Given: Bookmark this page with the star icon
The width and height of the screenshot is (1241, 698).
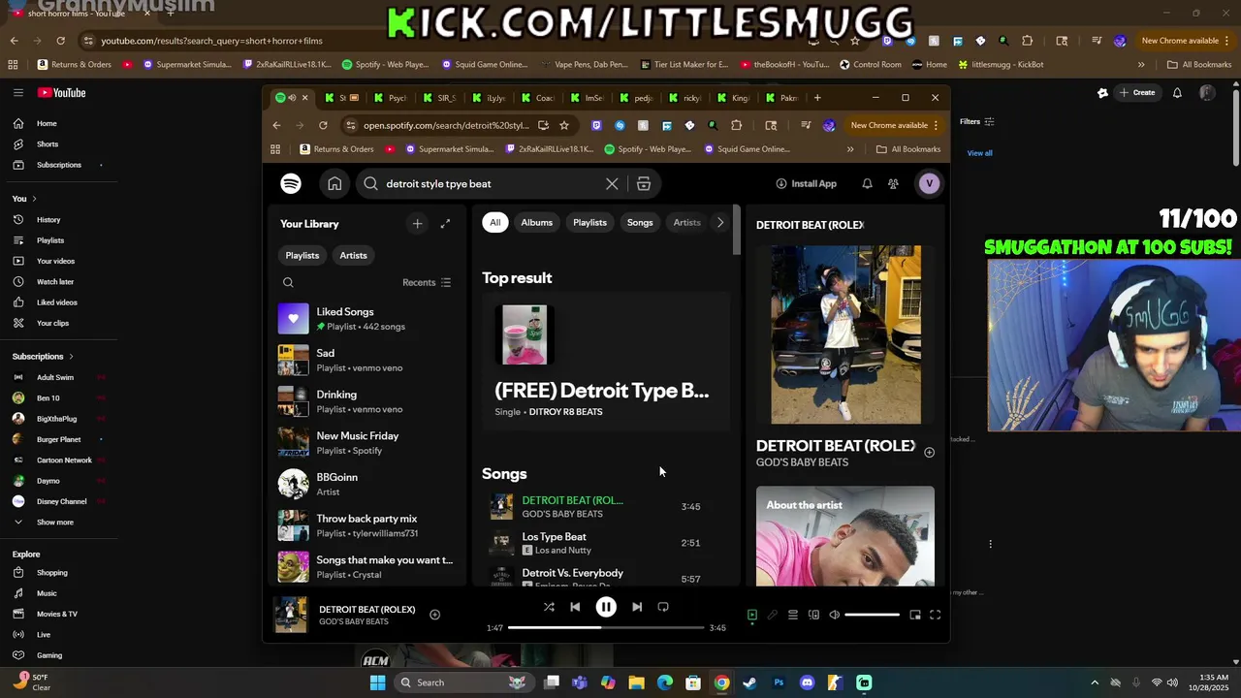Looking at the screenshot, I should click(x=564, y=125).
